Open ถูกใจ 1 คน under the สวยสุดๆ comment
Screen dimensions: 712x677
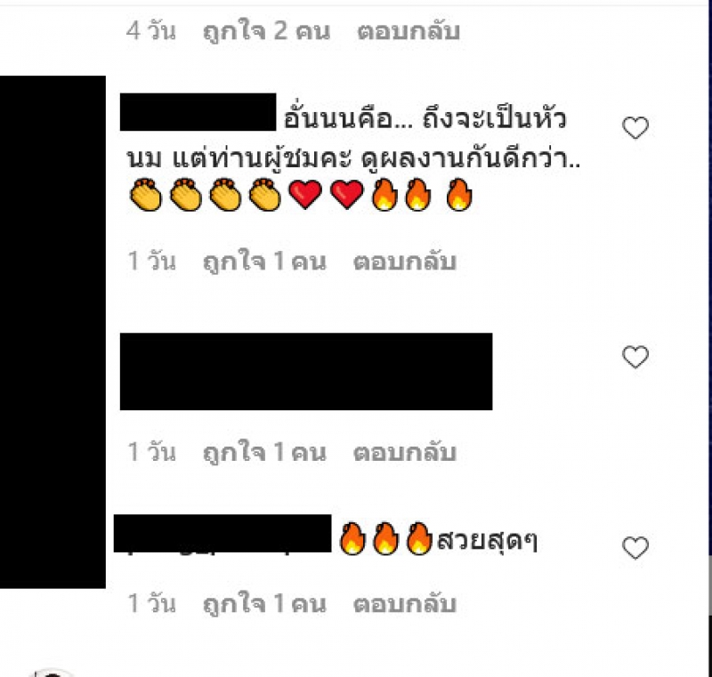[264, 604]
